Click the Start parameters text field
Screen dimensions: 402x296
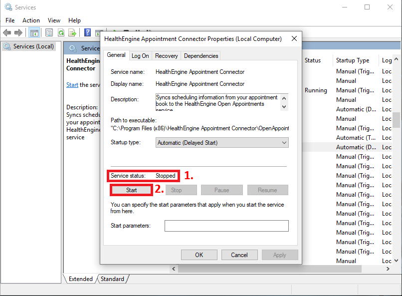pyautogui.click(x=226, y=226)
